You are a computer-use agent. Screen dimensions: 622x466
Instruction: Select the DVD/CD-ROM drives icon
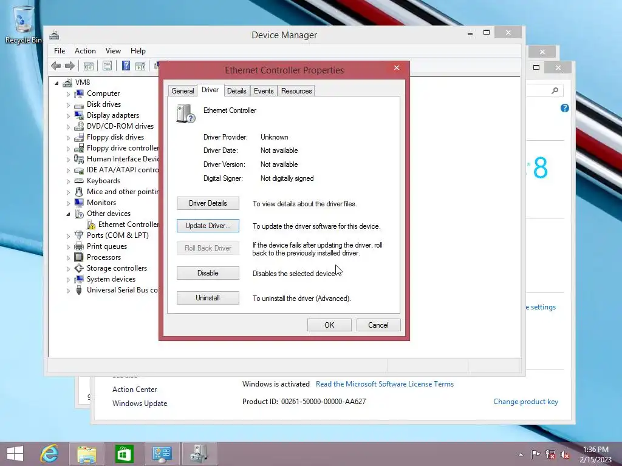pos(79,126)
